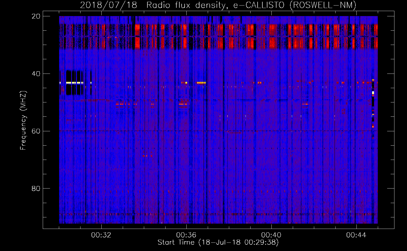Click the frequency tick label '80'
Image resolution: width=407 pixels, height=251 pixels.
(x=36, y=189)
